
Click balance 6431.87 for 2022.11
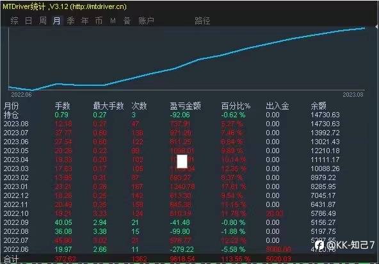point(323,204)
